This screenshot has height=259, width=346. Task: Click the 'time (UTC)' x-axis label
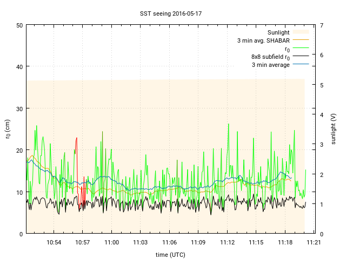click(170, 255)
